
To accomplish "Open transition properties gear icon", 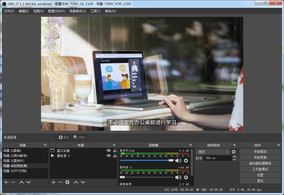I will (x=234, y=152).
